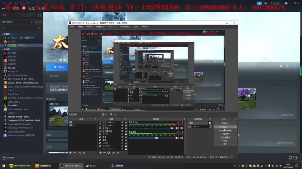Open Steam game info icon
302x169 pixels.
pyautogui.click(x=288, y=66)
